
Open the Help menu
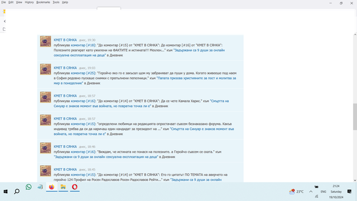coord(65,2)
